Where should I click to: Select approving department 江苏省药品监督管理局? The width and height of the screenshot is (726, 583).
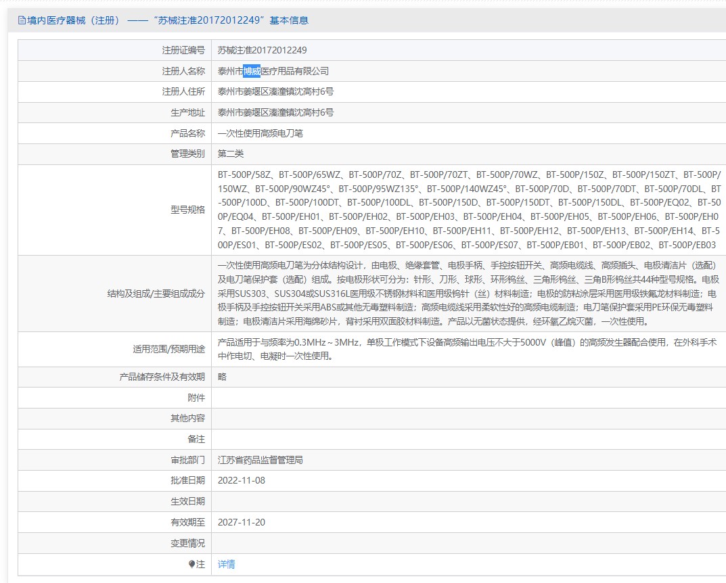(260, 460)
